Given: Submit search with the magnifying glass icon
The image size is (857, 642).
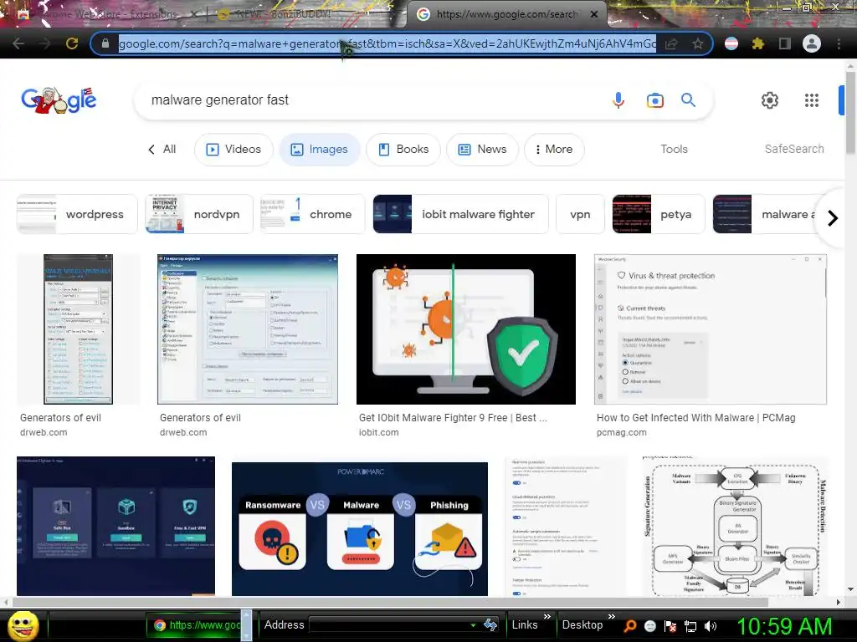Looking at the screenshot, I should pyautogui.click(x=688, y=100).
